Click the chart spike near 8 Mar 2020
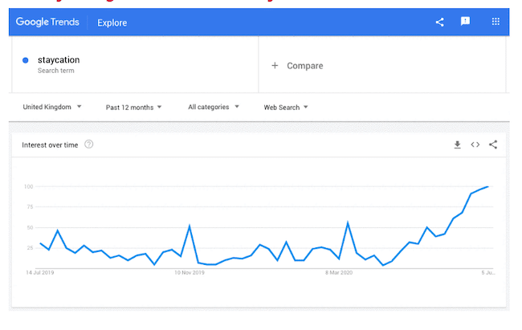This screenshot has height=330, width=522. (x=348, y=223)
